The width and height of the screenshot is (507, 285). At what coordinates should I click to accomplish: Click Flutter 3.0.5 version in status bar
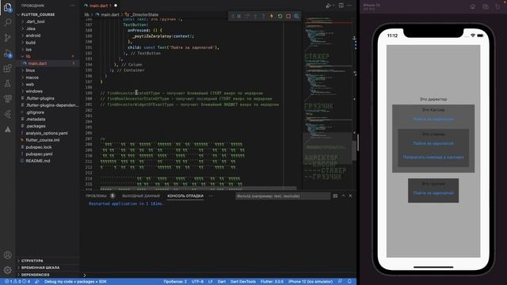tap(272, 282)
